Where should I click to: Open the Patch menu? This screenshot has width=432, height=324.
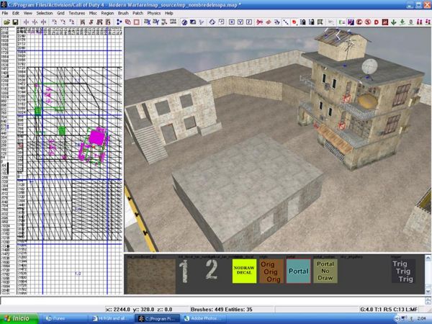pos(138,13)
